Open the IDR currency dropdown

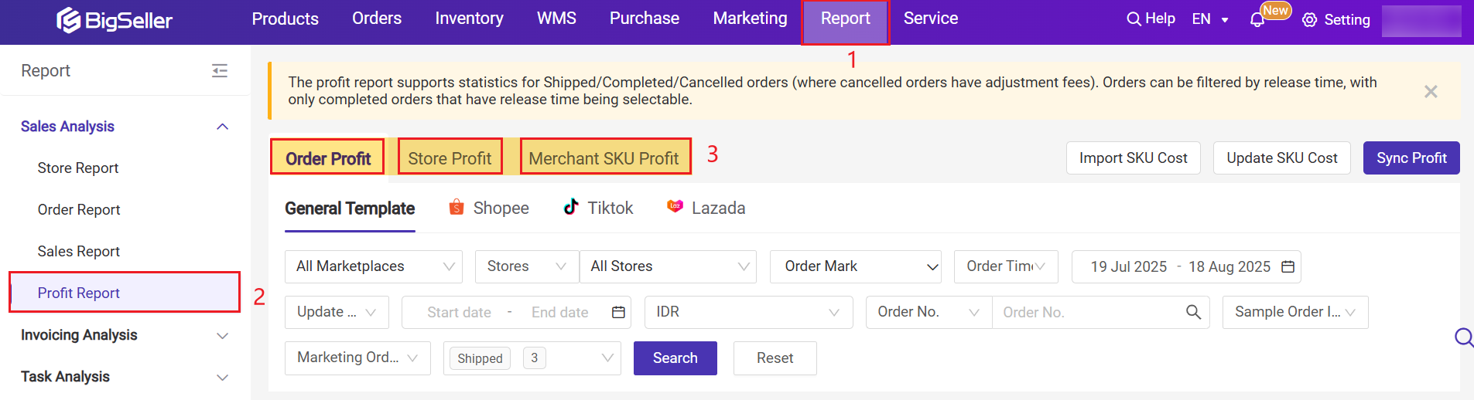747,312
